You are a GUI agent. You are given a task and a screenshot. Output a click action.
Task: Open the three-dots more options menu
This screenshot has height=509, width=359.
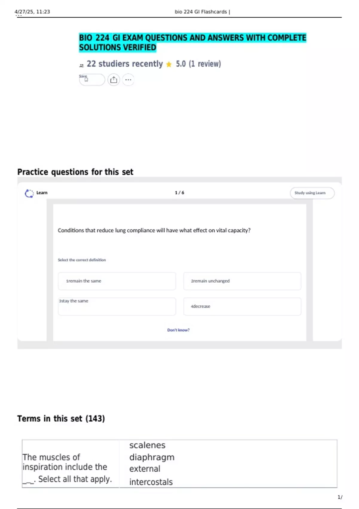[128, 80]
